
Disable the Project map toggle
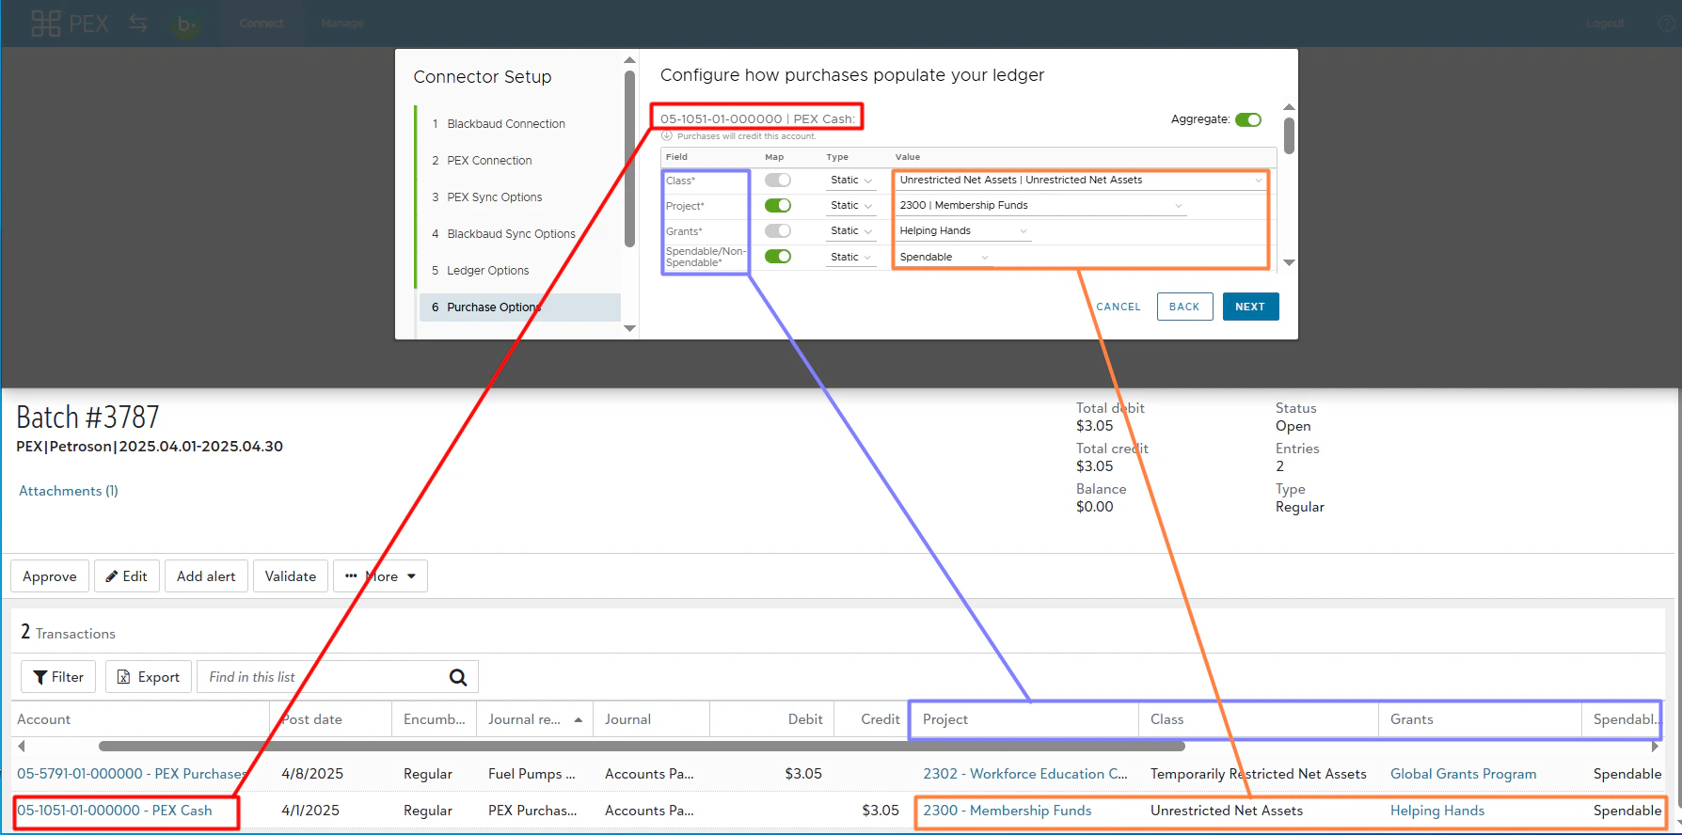coord(778,205)
